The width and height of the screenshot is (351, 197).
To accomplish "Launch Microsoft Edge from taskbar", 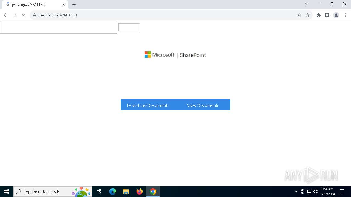I will (113, 192).
